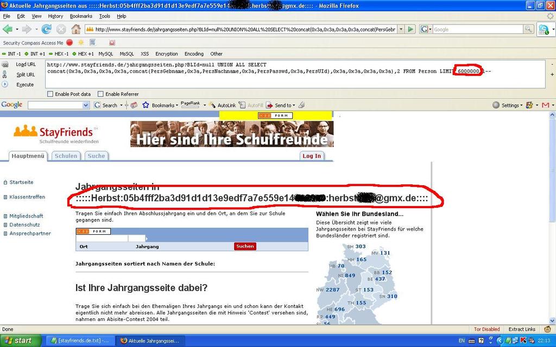556x347 pixels.
Task: Open the Gmail icon dropdown arrow
Action: pos(552,106)
